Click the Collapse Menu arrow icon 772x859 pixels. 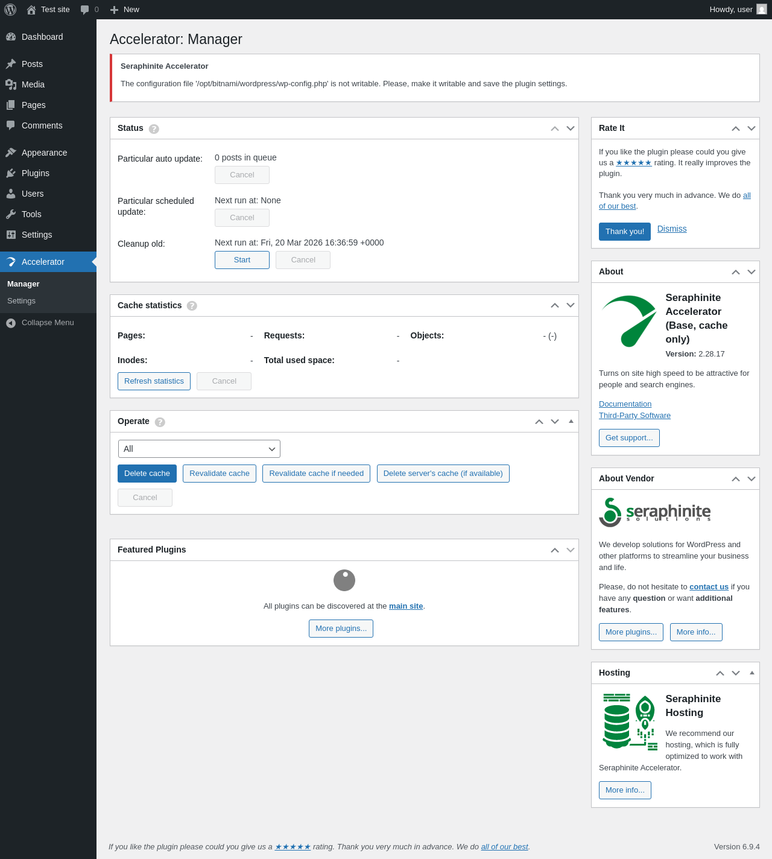point(11,323)
